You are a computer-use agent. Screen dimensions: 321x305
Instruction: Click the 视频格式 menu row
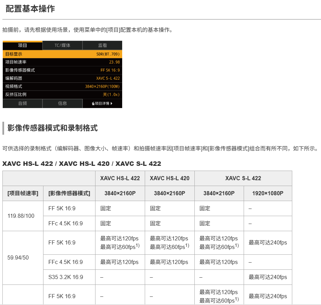(62, 87)
